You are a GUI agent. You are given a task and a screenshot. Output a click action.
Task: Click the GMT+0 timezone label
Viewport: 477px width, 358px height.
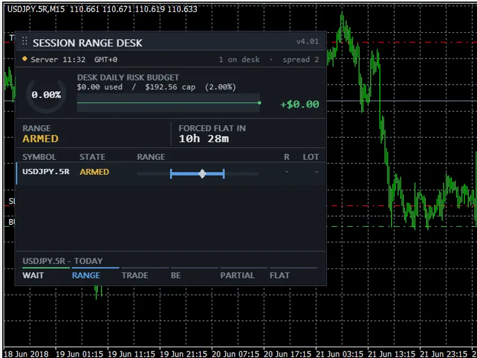tap(106, 59)
